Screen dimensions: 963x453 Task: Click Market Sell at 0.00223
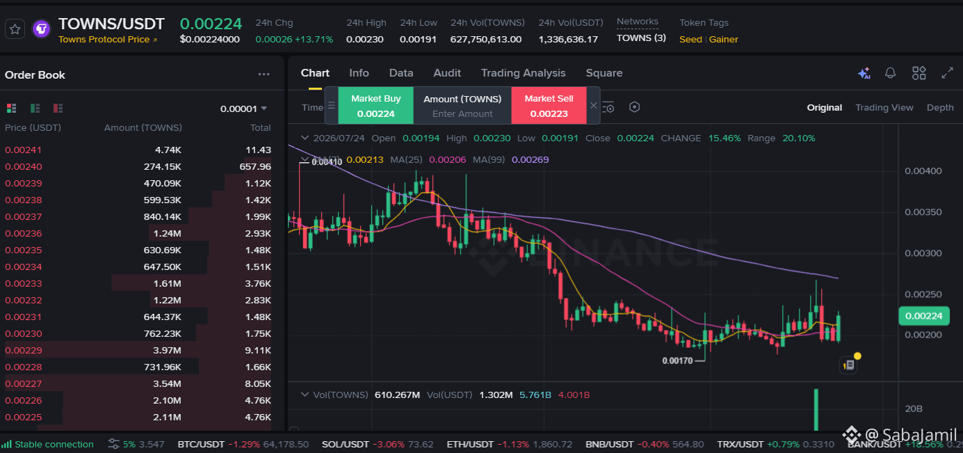point(549,106)
